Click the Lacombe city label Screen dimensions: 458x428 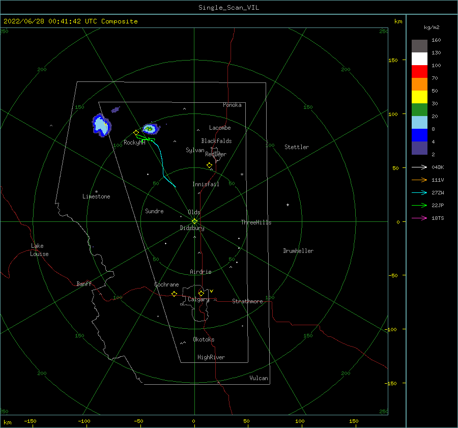pyautogui.click(x=220, y=128)
